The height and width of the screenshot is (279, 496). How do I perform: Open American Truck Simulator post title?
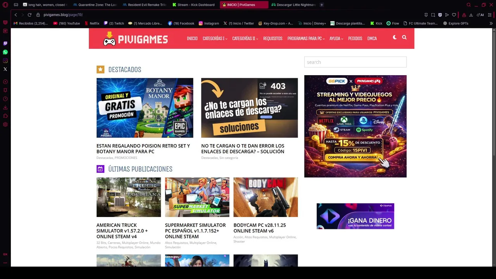[x=122, y=231]
